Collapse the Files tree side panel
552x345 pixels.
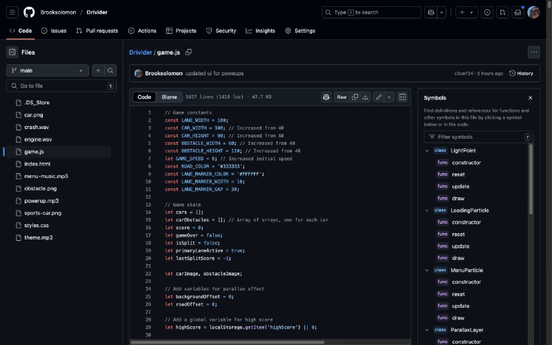tap(12, 52)
